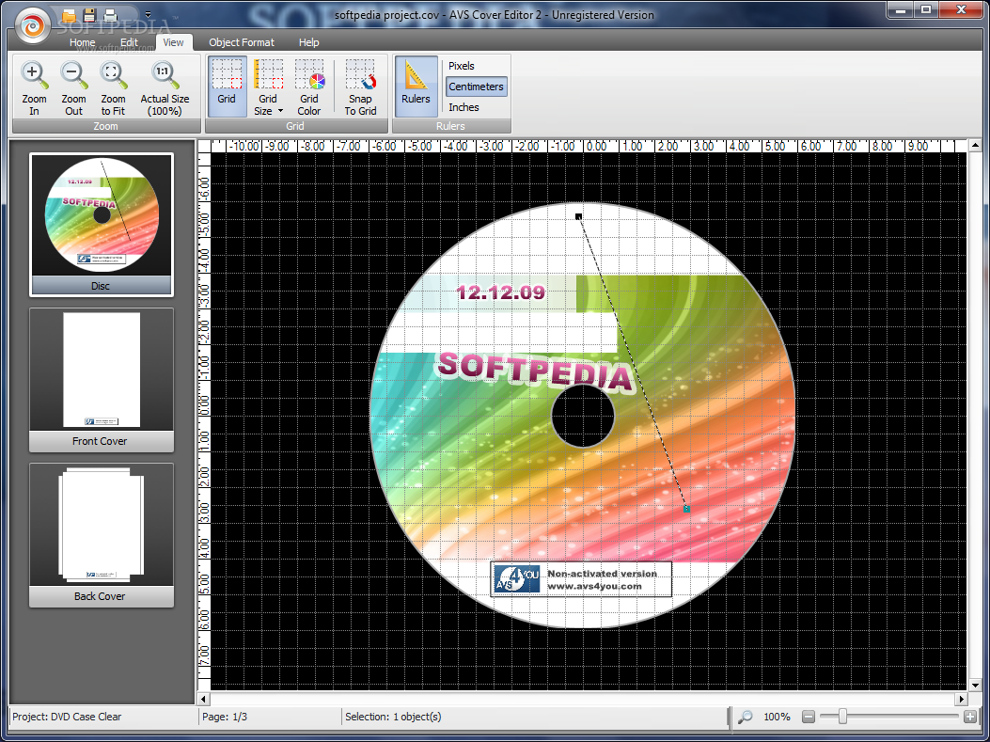Open the Object Format tab
This screenshot has height=742, width=990.
click(x=242, y=42)
